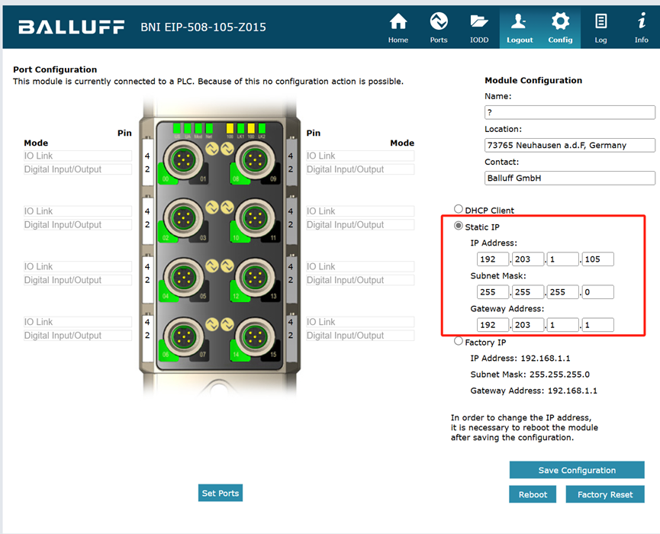Image resolution: width=660 pixels, height=534 pixels.
Task: Open the Config gear icon
Action: 560,21
